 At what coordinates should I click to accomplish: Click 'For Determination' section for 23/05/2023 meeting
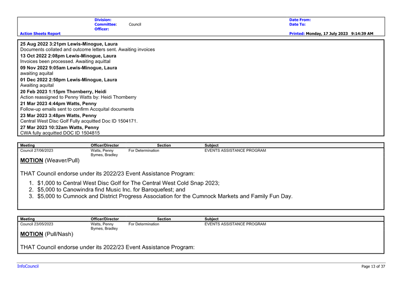click(144, 224)
